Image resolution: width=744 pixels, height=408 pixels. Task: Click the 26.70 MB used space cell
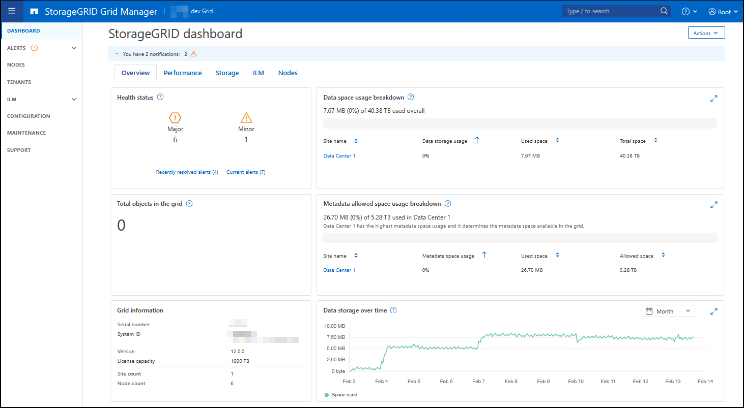tap(532, 270)
